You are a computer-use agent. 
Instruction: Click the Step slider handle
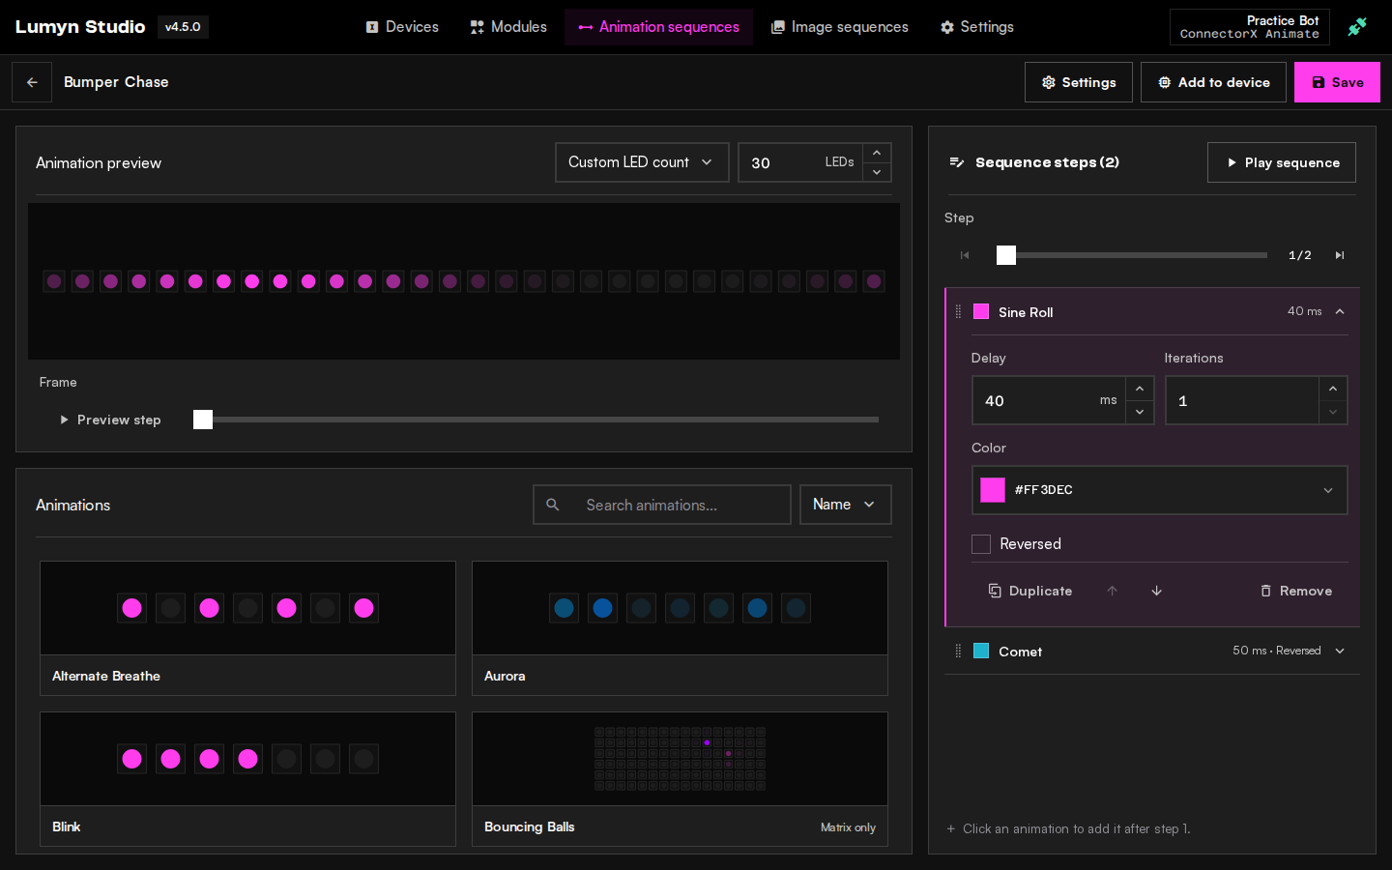[1006, 255]
